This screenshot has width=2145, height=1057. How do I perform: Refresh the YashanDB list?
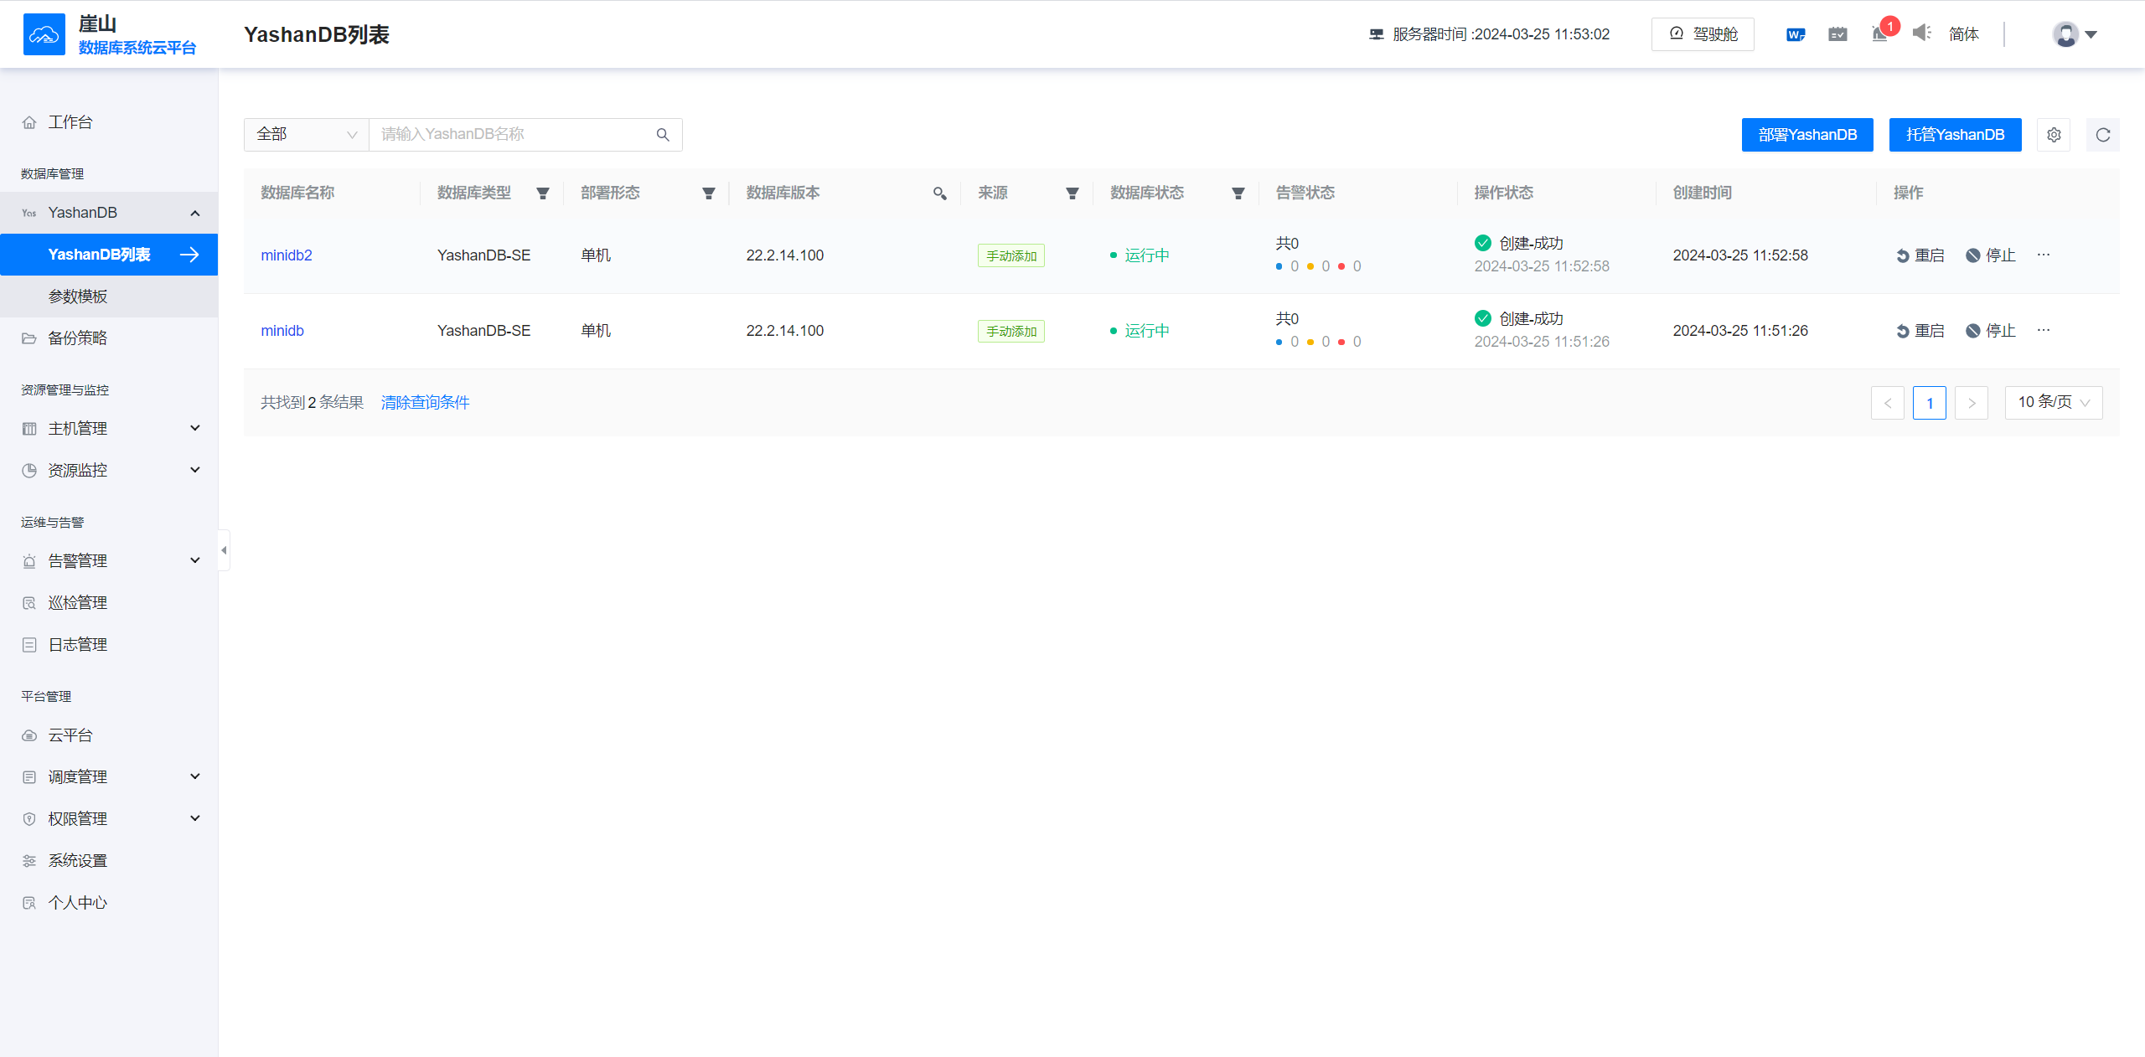click(x=2102, y=135)
